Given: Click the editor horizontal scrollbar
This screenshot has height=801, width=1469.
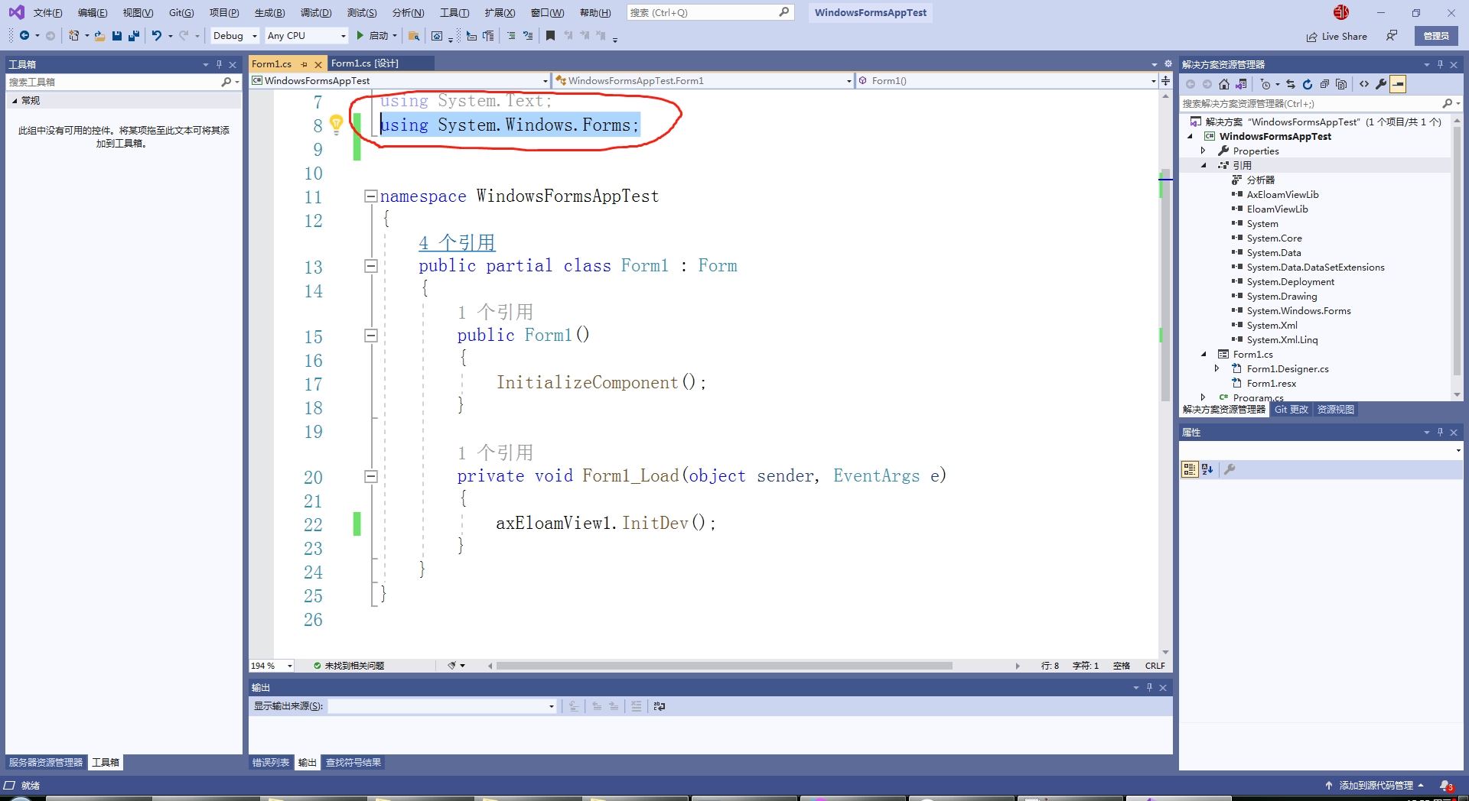Looking at the screenshot, I should 724,666.
